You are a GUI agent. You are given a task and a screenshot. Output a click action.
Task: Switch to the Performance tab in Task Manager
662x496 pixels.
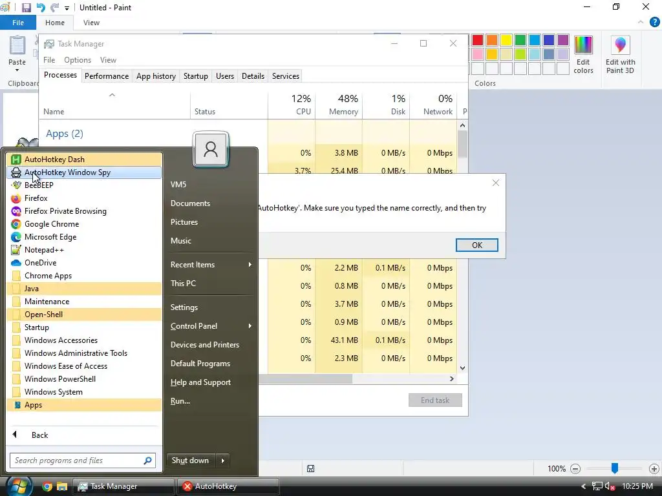[107, 76]
